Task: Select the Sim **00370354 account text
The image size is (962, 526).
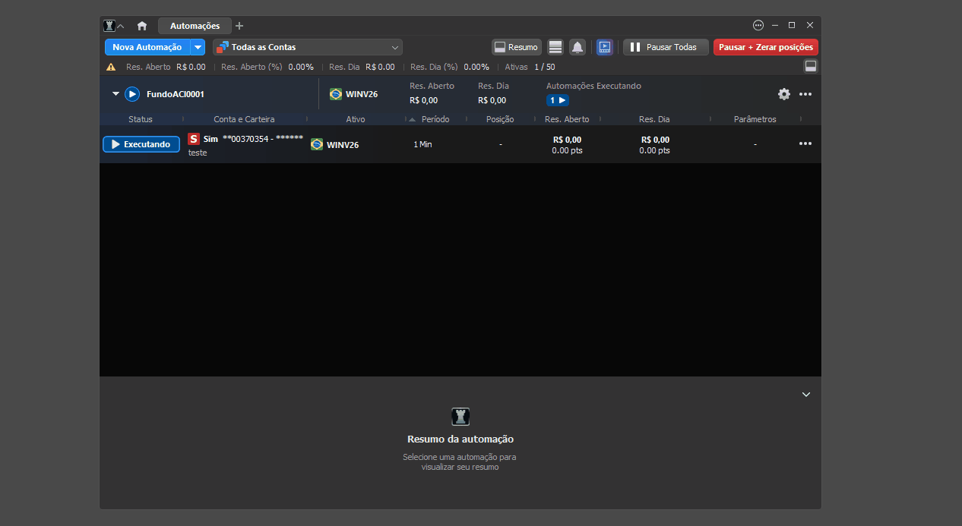Action: pyautogui.click(x=253, y=139)
